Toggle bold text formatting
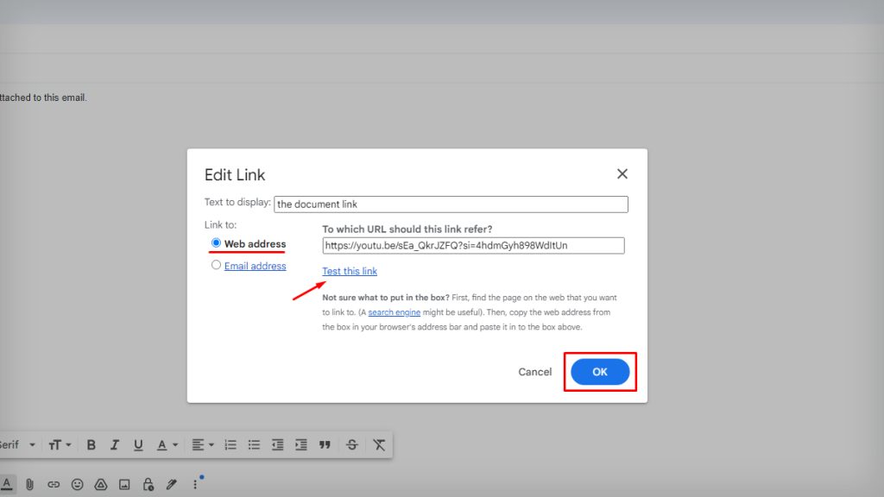Viewport: 884px width, 497px height. [x=92, y=444]
